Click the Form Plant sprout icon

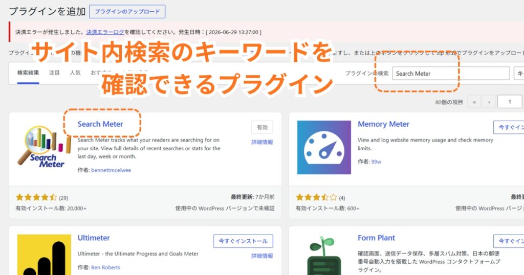pyautogui.click(x=324, y=255)
